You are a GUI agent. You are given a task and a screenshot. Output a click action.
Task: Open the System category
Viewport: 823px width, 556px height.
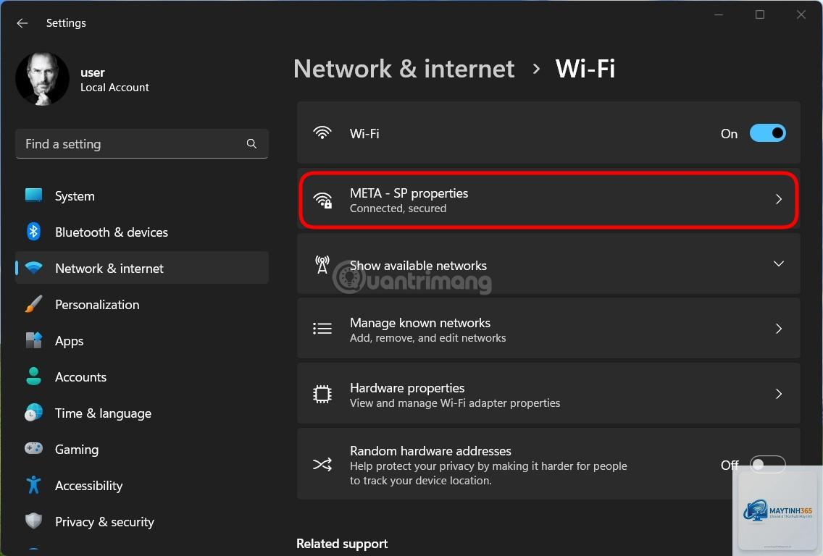click(x=142, y=195)
